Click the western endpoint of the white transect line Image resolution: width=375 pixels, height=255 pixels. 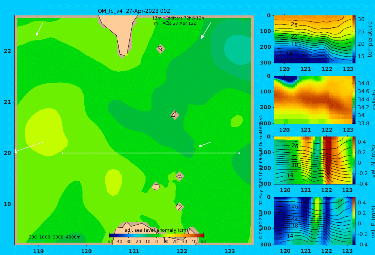pyautogui.click(x=62, y=153)
